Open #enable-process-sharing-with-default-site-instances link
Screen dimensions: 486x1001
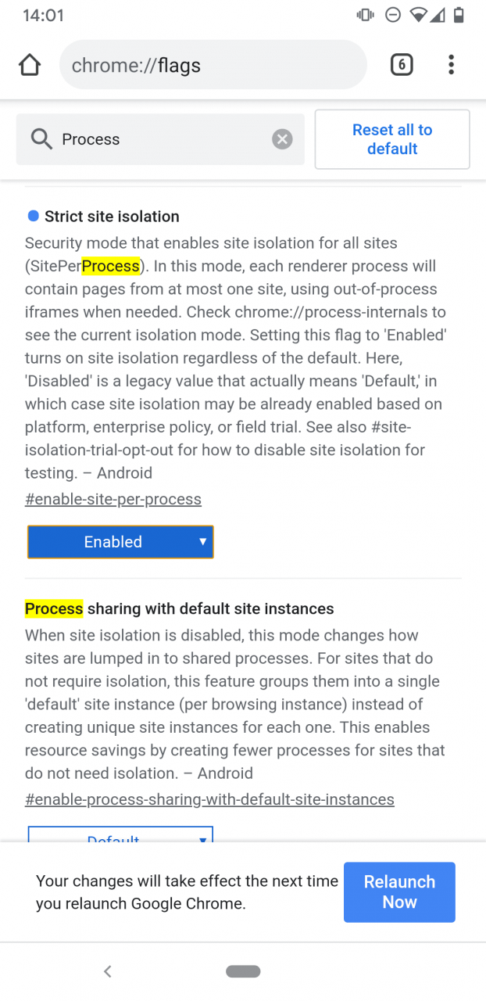point(209,799)
